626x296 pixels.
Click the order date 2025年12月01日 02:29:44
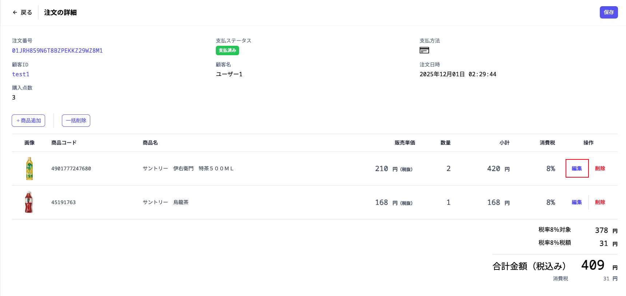point(458,74)
